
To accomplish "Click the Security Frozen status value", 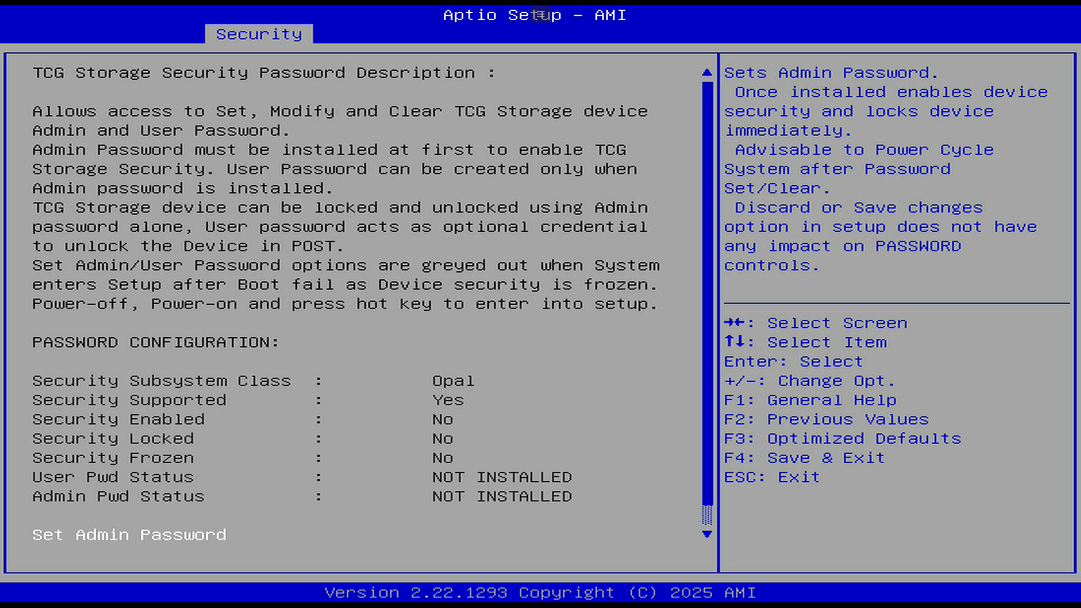I will click(x=443, y=458).
